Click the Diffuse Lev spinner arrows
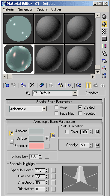110x196 pixels. 40,156
